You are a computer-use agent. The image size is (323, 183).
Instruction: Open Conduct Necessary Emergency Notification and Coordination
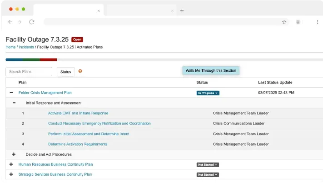tap(99, 124)
